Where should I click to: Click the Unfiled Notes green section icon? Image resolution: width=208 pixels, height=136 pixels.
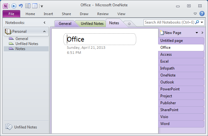[11, 43]
